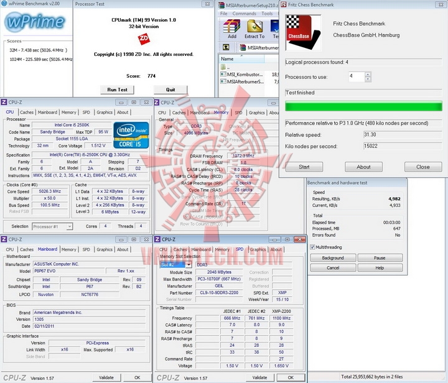Click the green Fritz benchmark progress bar
Image resolution: width=448 pixels, height=383 pixels.
pos(363,106)
